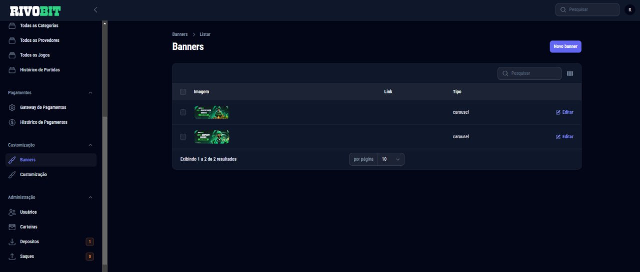Click the Usuários people icon
The width and height of the screenshot is (640, 272).
(x=12, y=212)
